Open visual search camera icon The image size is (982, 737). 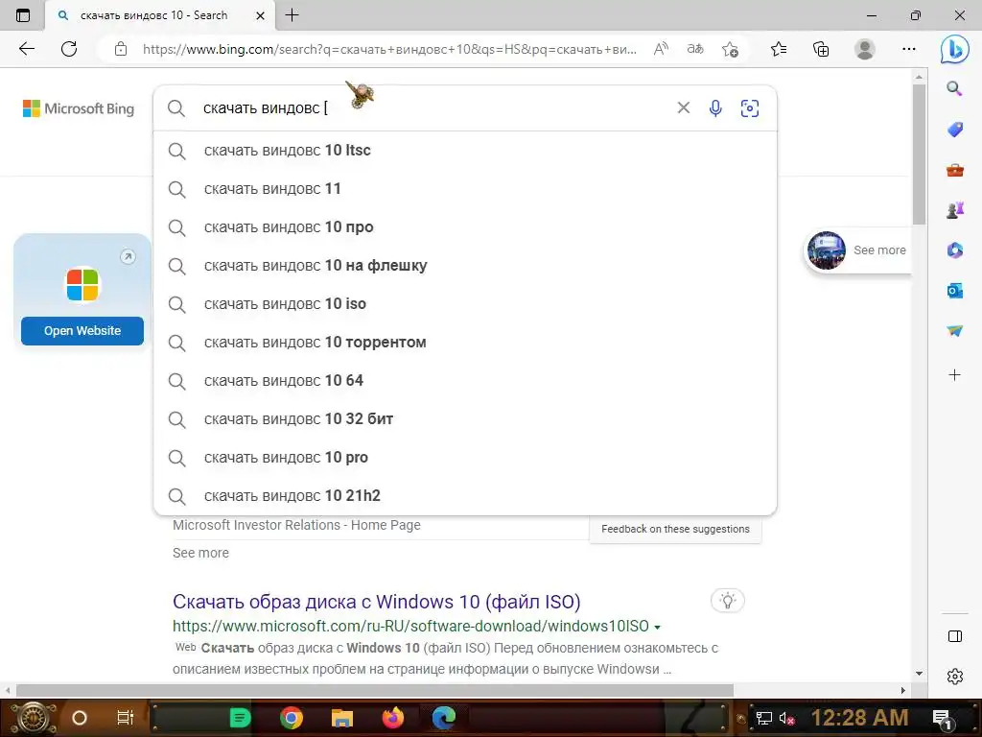click(750, 108)
